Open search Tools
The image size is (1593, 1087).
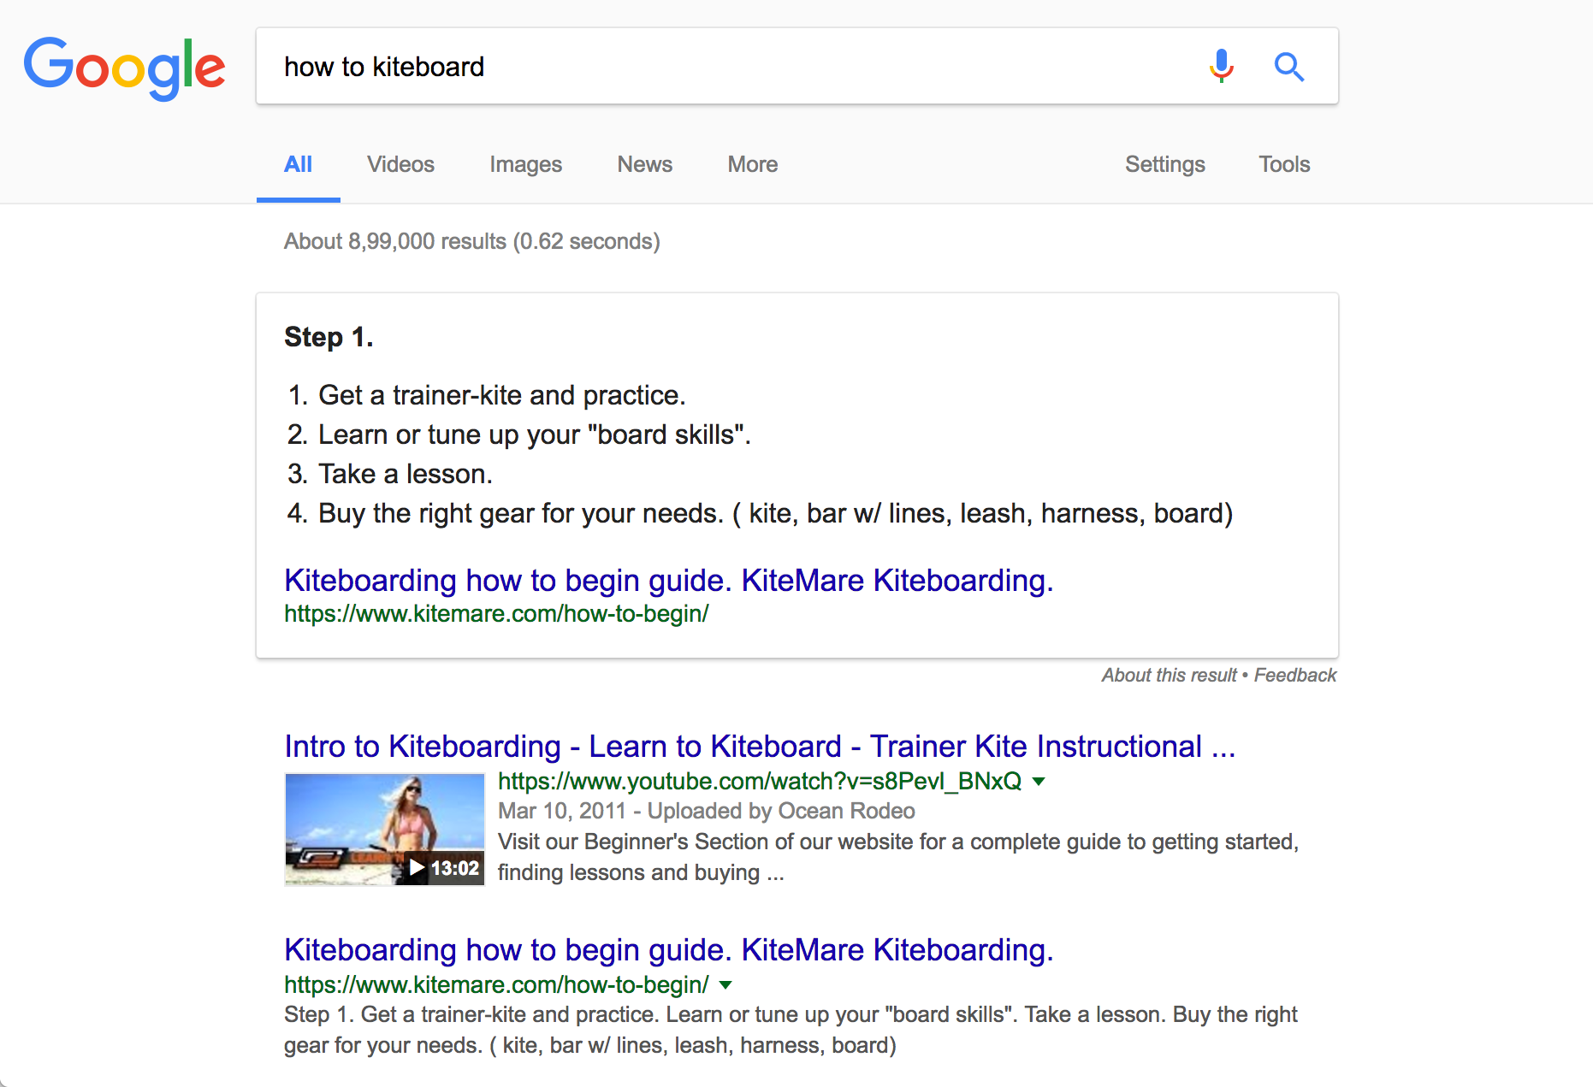click(x=1284, y=164)
